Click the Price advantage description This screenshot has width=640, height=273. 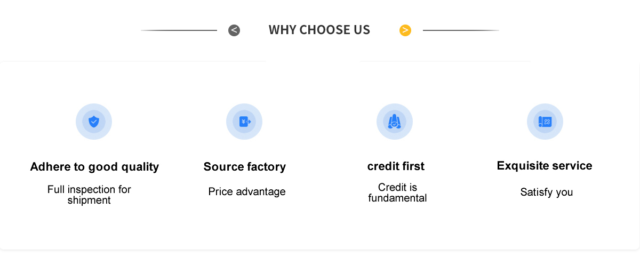point(247,191)
